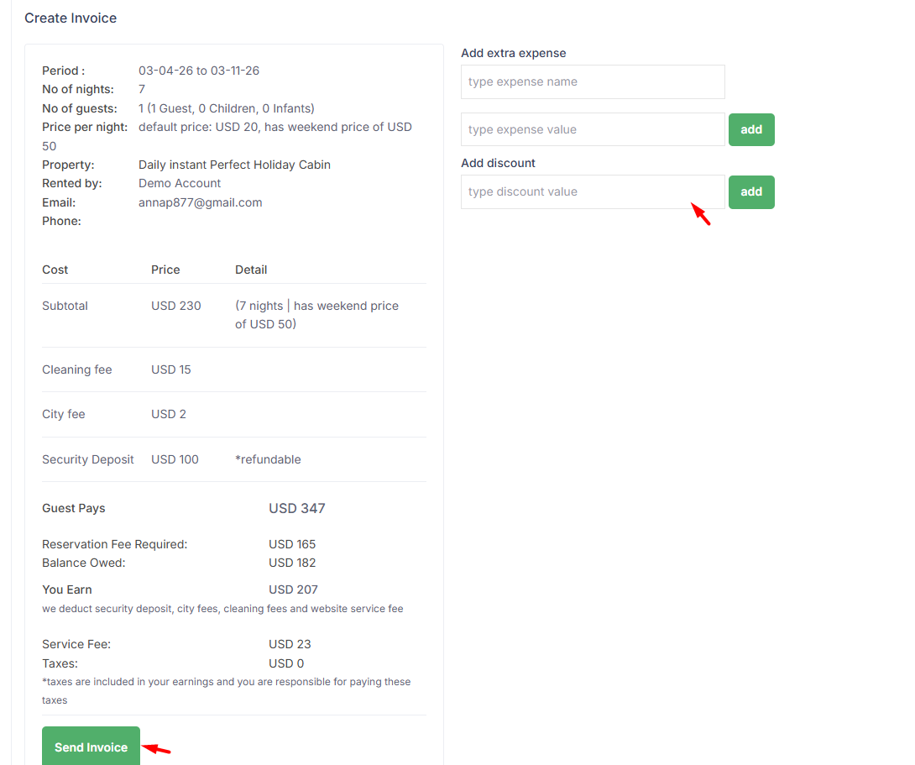Image resolution: width=915 pixels, height=765 pixels.
Task: Click the Create Invoice heading
Action: click(x=71, y=18)
